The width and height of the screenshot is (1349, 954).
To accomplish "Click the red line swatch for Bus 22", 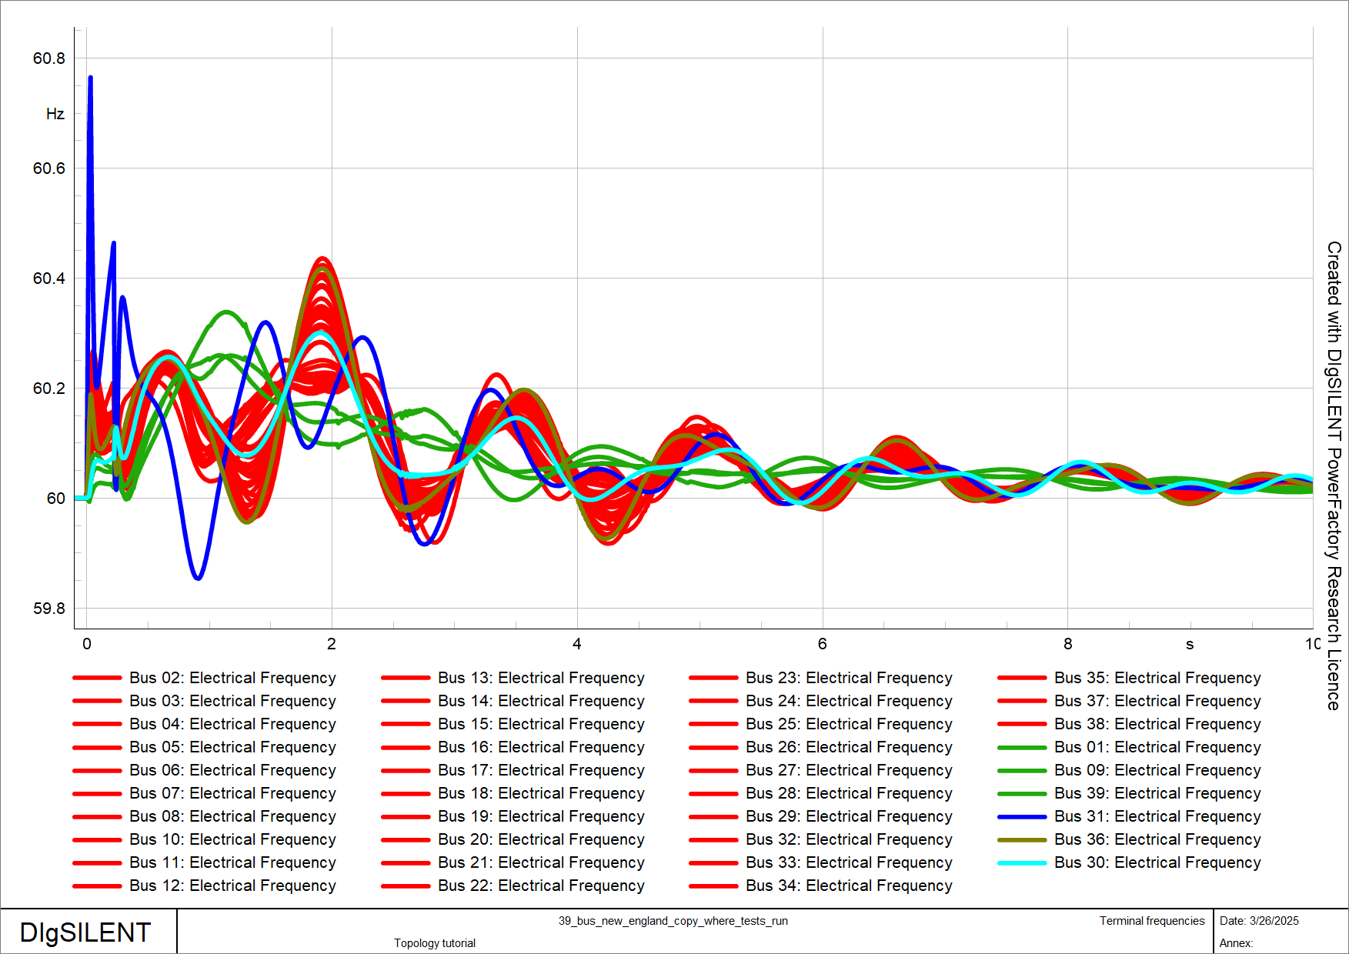I will pos(406,886).
